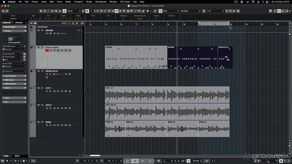Click the track list search magnifier
The height and width of the screenshot is (164, 292).
(82, 23)
